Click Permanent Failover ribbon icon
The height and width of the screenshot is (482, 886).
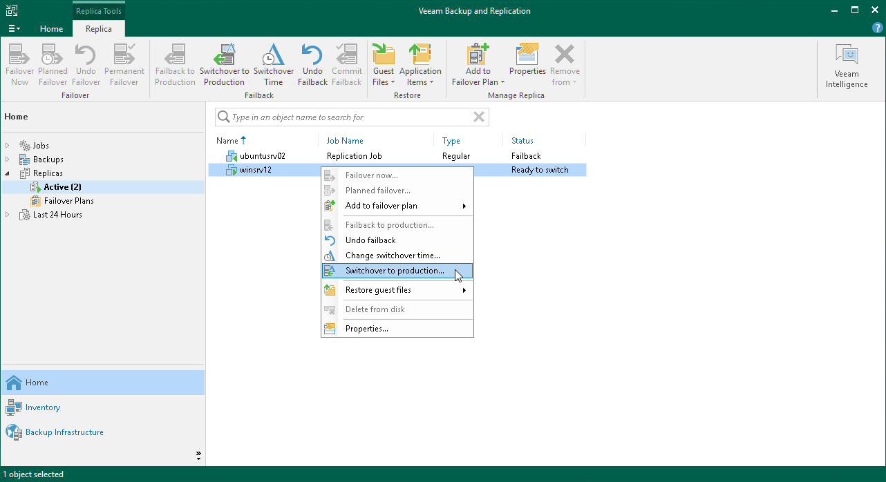coord(124,65)
